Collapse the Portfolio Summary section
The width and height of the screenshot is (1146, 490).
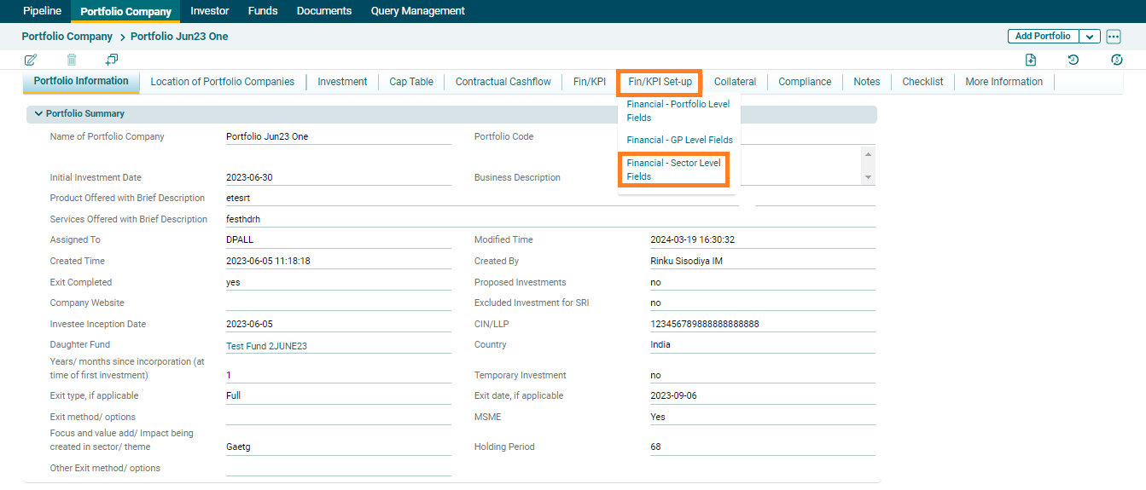[x=38, y=114]
